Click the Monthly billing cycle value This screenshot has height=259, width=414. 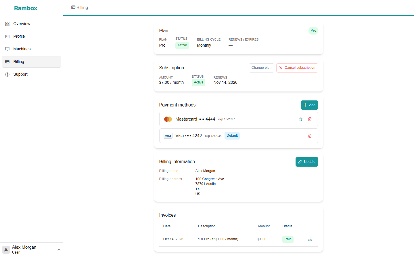click(x=204, y=45)
